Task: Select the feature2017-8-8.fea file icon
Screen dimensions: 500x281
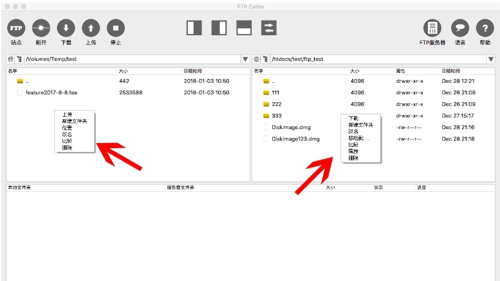Action: (20, 92)
